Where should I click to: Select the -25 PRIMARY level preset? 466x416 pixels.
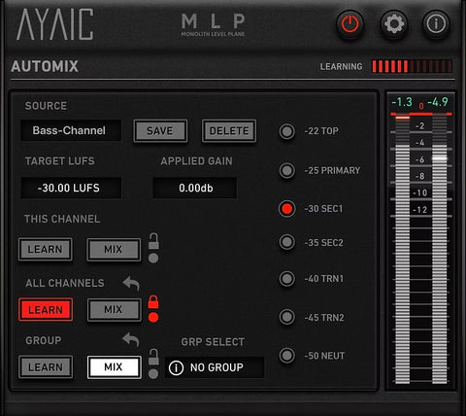286,170
